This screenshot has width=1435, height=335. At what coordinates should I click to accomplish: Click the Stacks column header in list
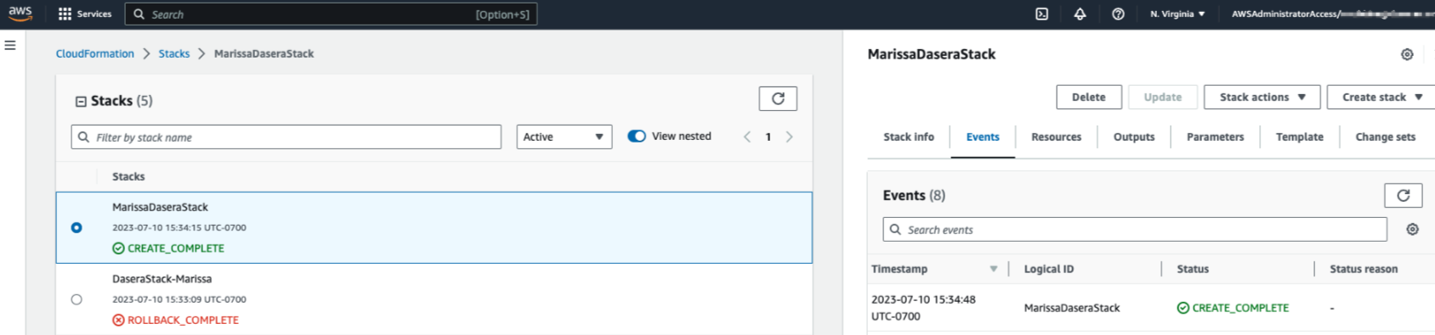point(128,176)
